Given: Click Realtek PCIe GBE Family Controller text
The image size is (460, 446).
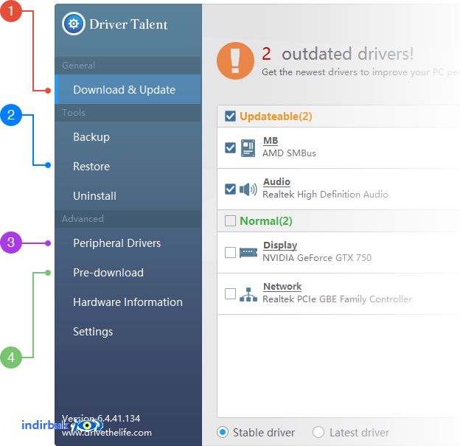Looking at the screenshot, I should pyautogui.click(x=337, y=299).
